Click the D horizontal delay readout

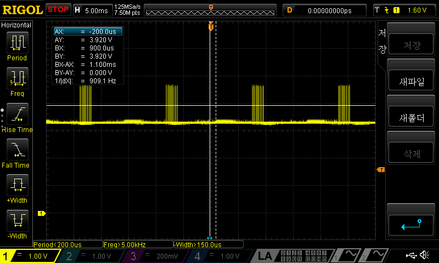click(324, 10)
